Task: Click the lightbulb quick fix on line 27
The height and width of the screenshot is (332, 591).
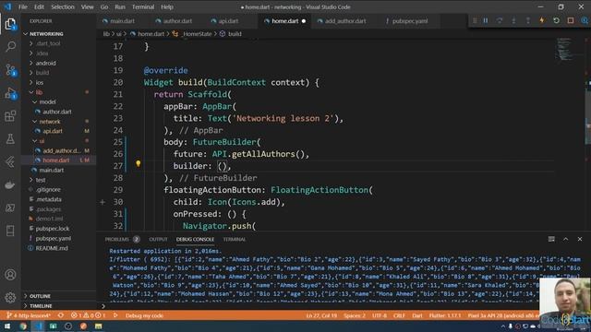Action: (x=139, y=163)
